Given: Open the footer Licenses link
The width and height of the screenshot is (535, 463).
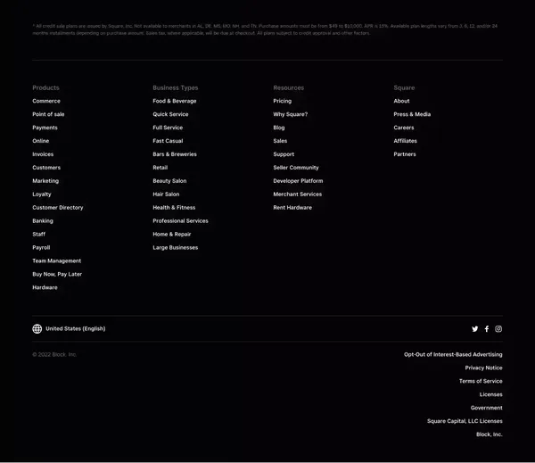Looking at the screenshot, I should pos(491,394).
